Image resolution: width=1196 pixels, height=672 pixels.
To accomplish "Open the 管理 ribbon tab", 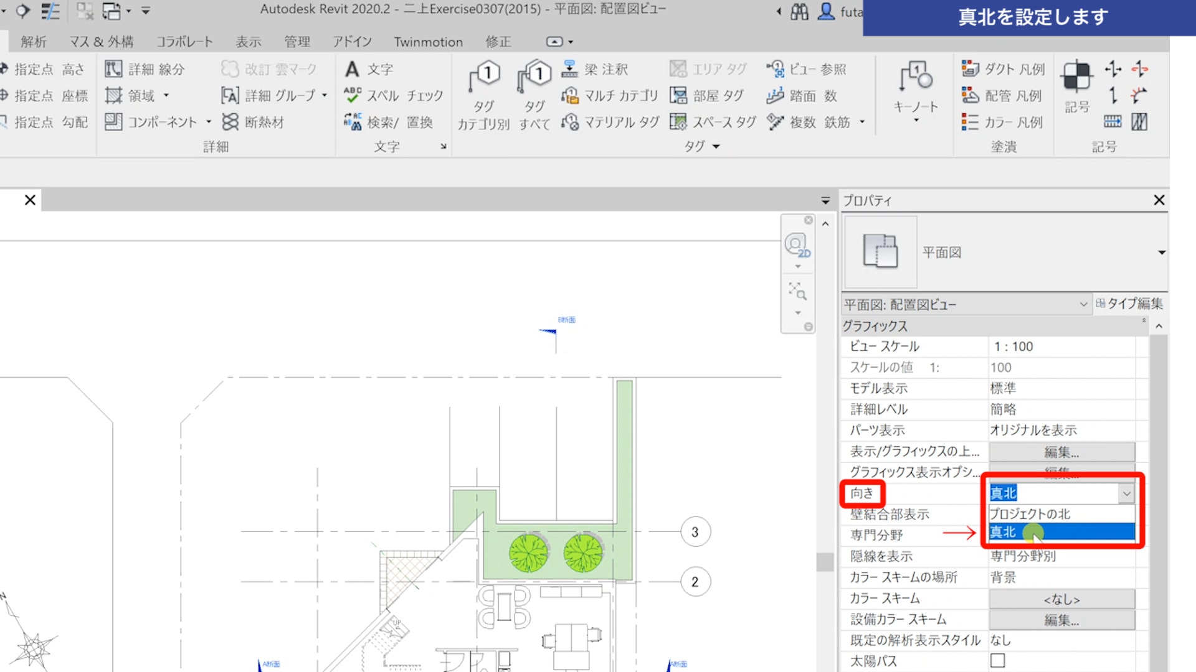I will click(x=297, y=42).
